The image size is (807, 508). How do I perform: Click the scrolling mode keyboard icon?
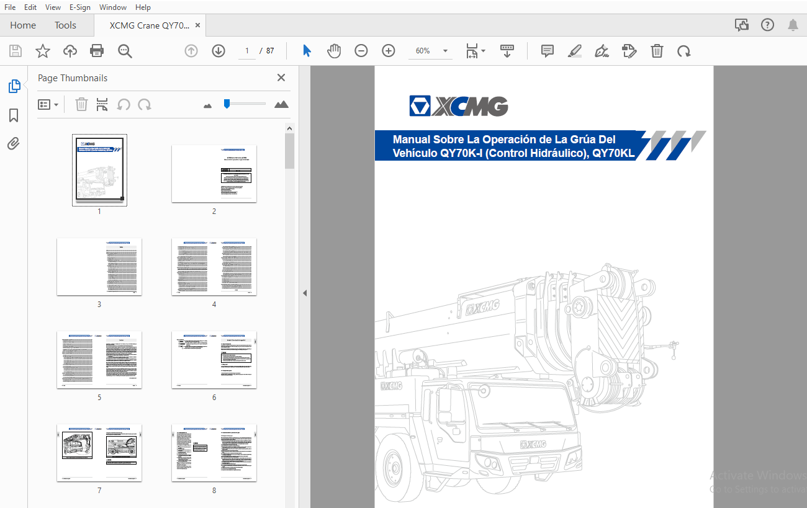click(507, 51)
